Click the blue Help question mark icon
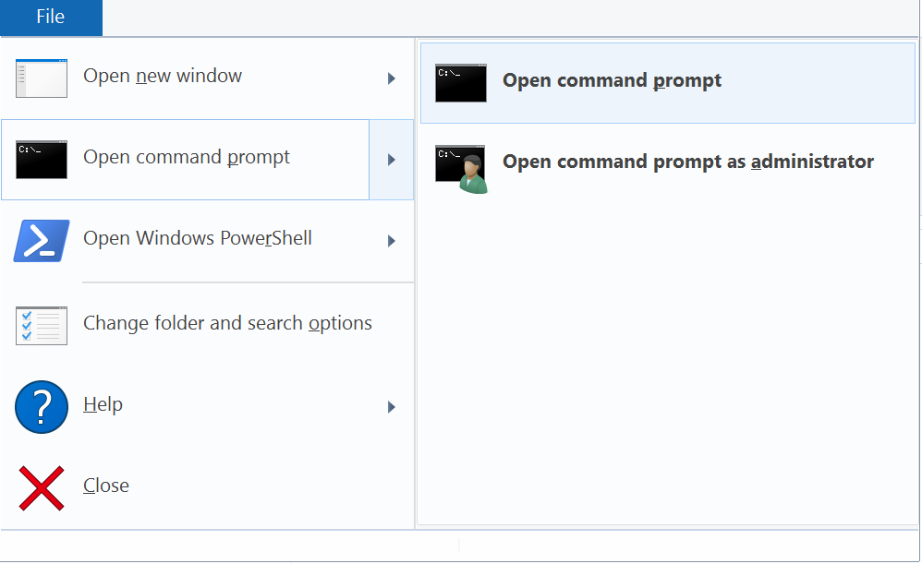This screenshot has width=922, height=564. tap(42, 406)
